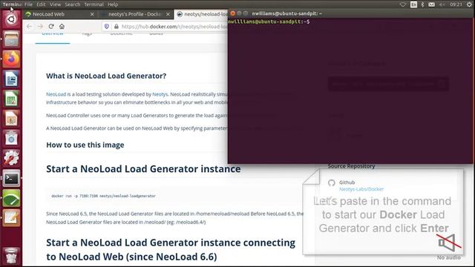
Task: Open System Settings from the dock
Action: [11, 158]
